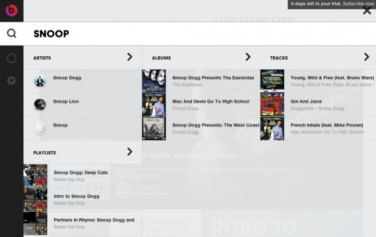Image resolution: width=376 pixels, height=237 pixels.
Task: Select Snoop Dogg artist avatar
Action: pos(40,81)
